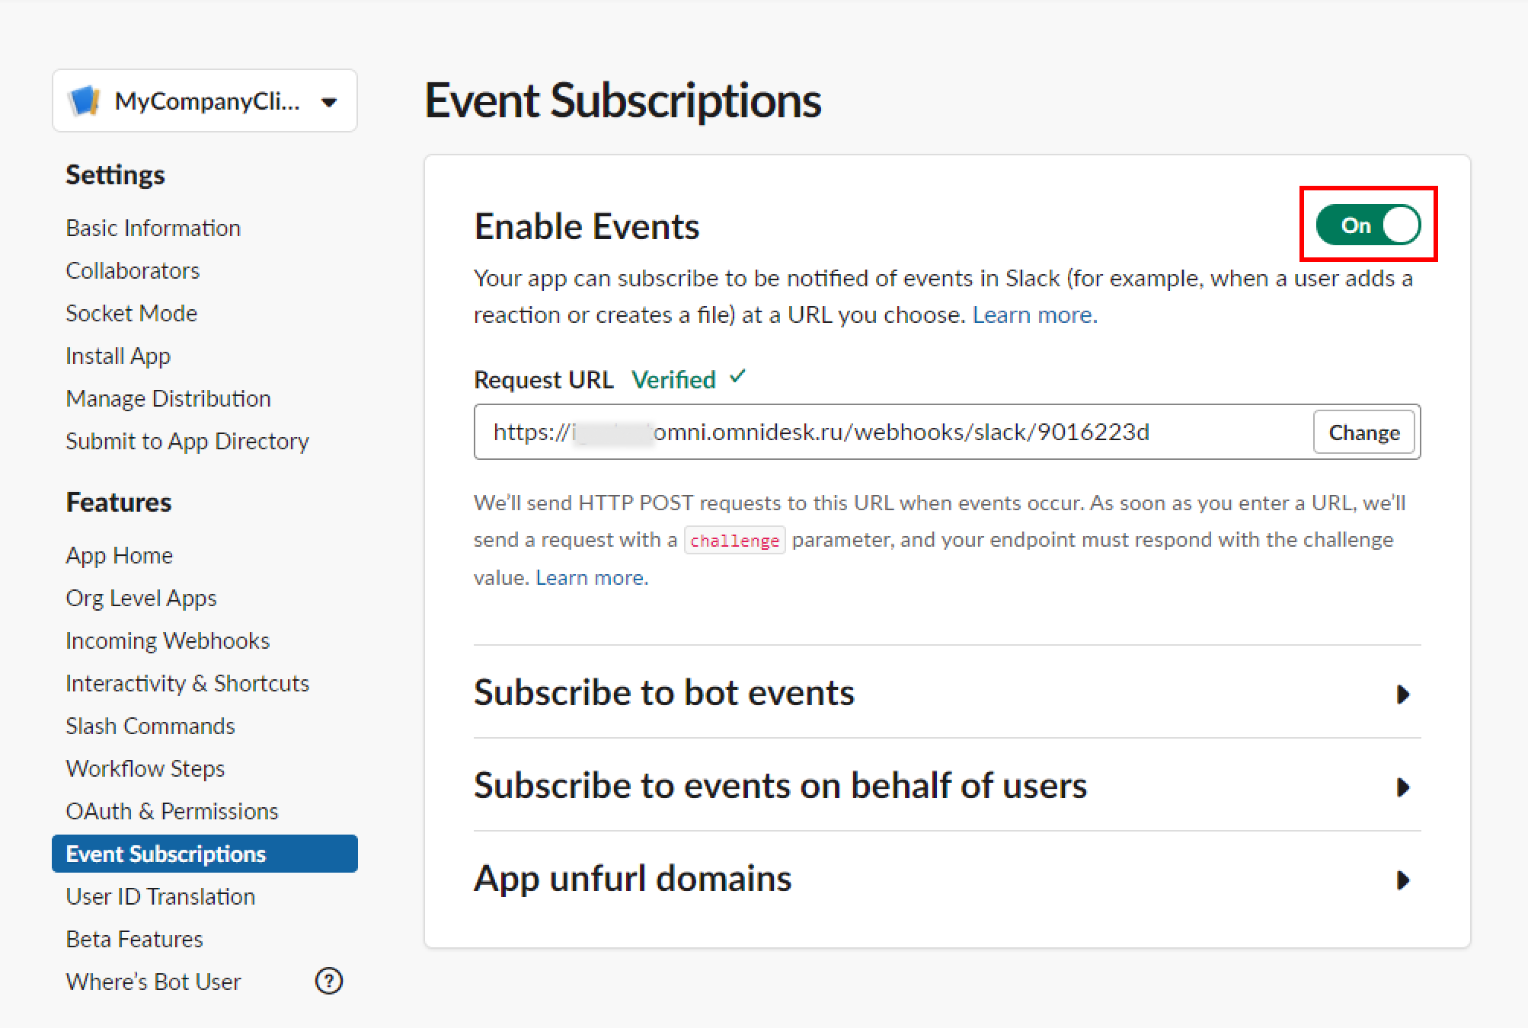Go to Submit to App Directory

click(187, 441)
